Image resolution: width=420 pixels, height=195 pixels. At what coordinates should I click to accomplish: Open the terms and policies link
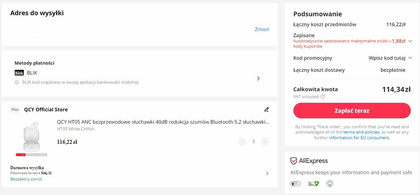tap(361, 132)
